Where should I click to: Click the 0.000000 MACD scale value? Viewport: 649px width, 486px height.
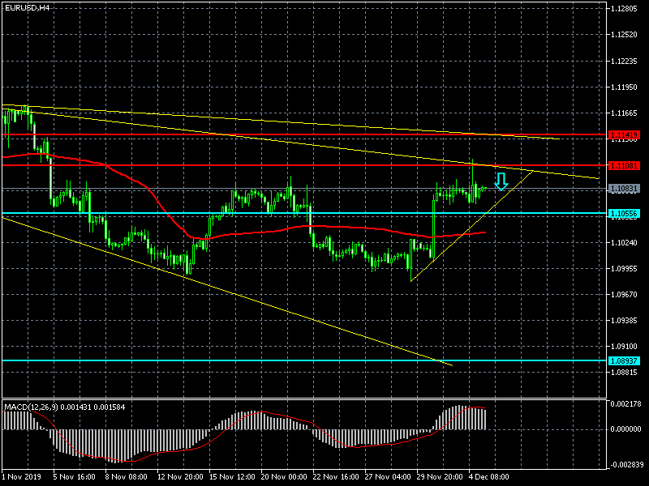pyautogui.click(x=625, y=429)
